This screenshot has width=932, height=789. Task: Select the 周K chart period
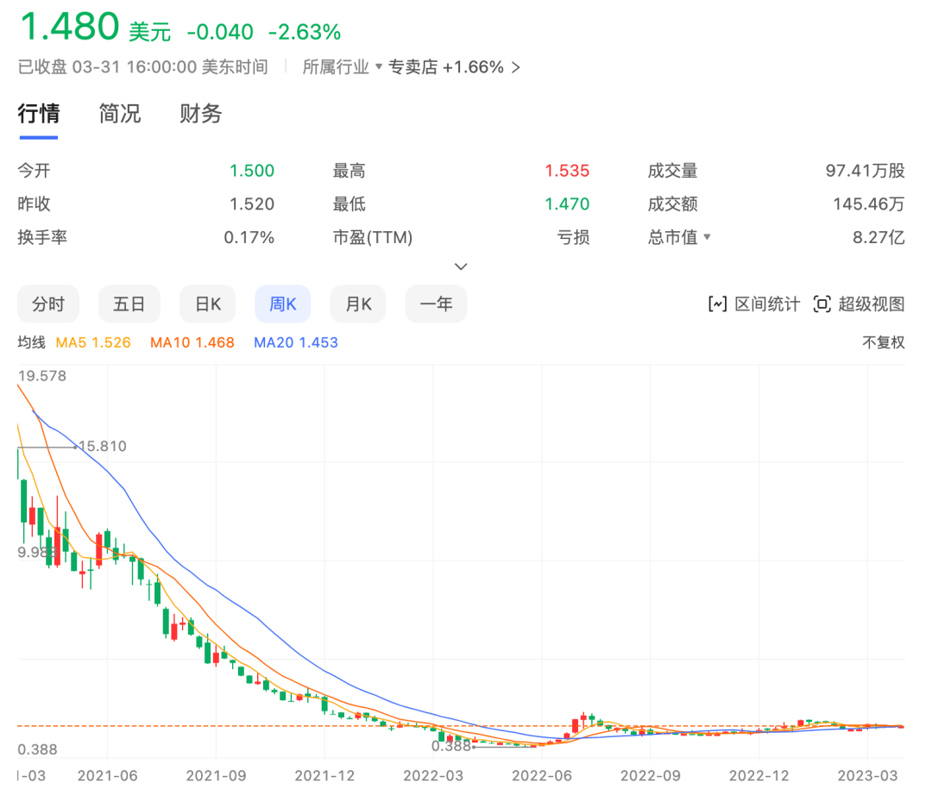click(x=283, y=304)
